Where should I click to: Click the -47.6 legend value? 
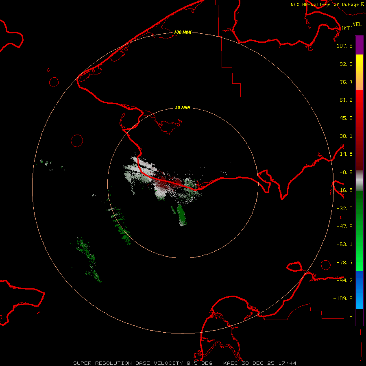click(x=344, y=227)
